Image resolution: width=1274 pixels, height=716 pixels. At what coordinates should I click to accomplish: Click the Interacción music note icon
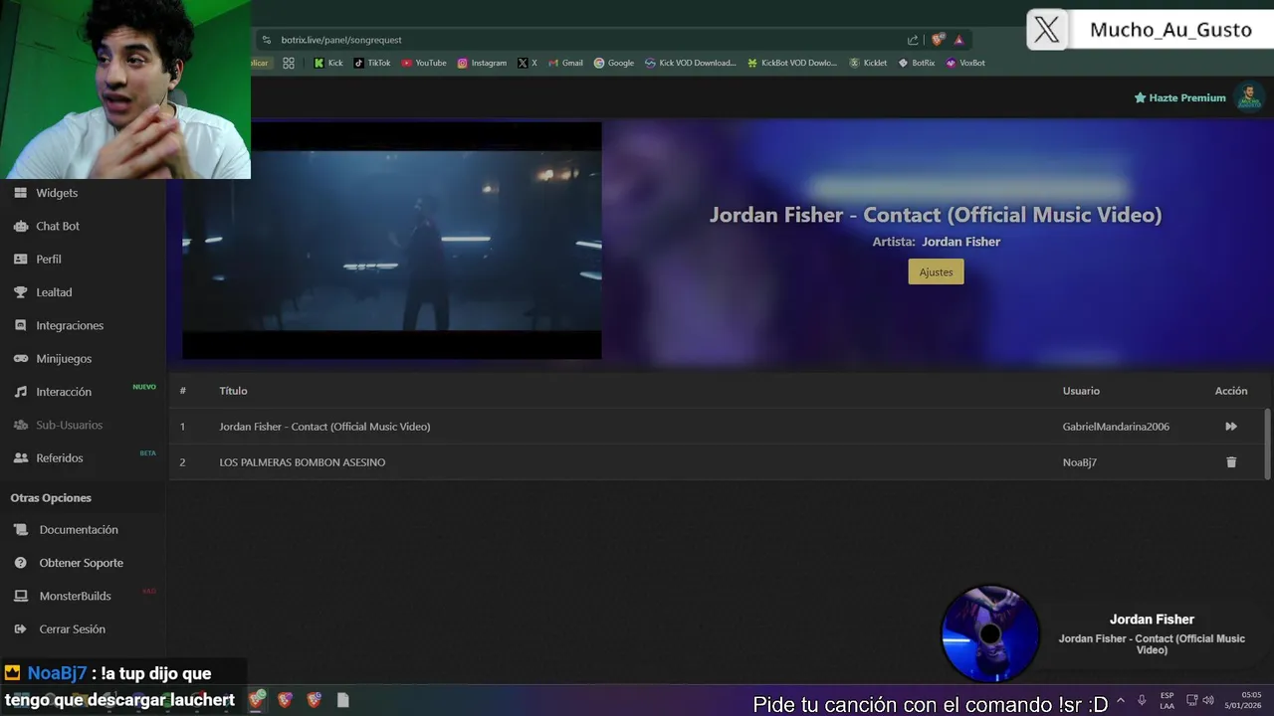coord(20,392)
